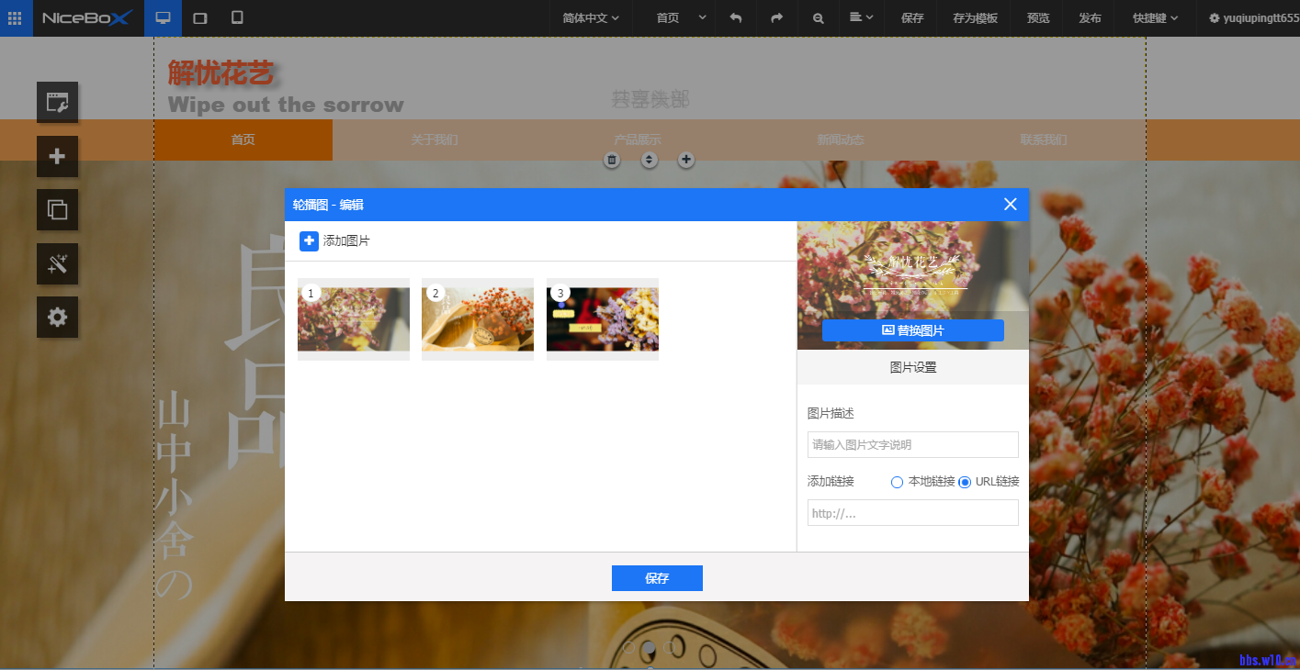
Task: Click the 替换图片 button
Action: [913, 330]
